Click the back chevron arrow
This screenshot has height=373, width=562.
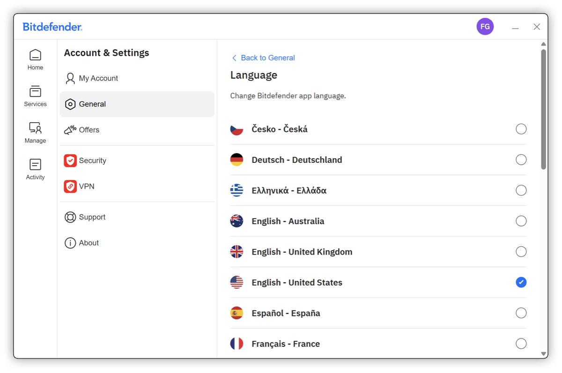point(234,58)
